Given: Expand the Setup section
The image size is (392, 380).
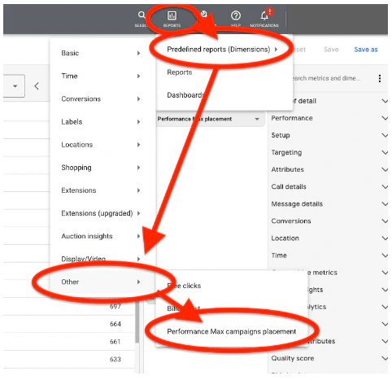Looking at the screenshot, I should coord(329,135).
